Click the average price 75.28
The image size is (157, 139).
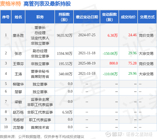(x=132, y=63)
